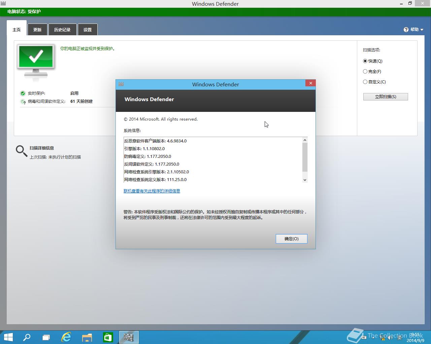This screenshot has width=431, height=344.
Task: Click Defender castle icon in dialog title bar
Action: 121,84
